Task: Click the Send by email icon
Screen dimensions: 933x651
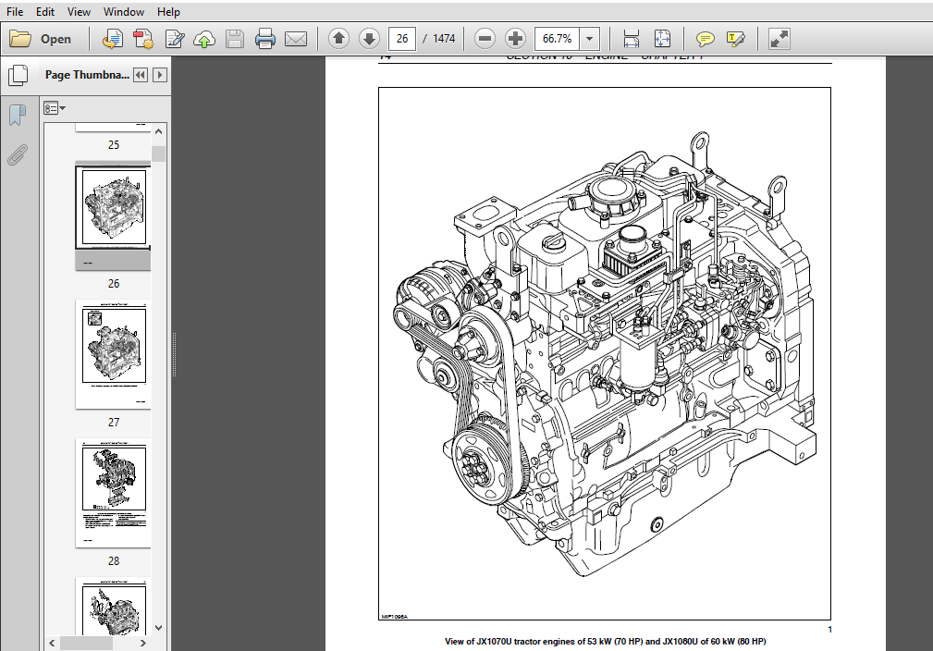Action: click(x=296, y=39)
